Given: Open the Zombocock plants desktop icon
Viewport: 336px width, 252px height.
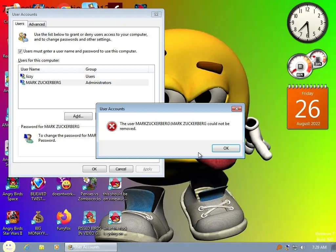Looking at the screenshot, I should coord(89,189).
